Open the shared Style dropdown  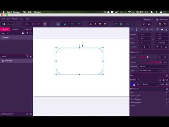[150, 71]
